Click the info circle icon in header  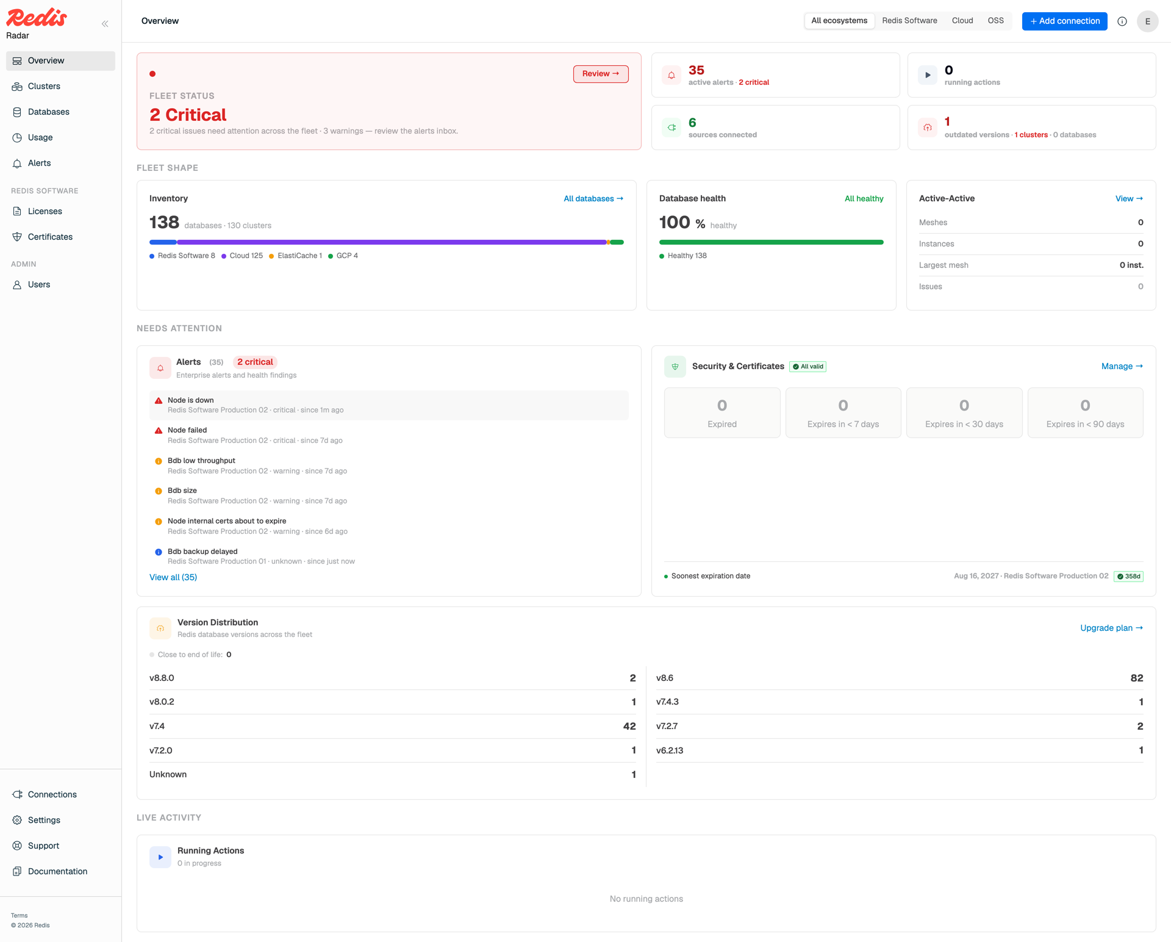click(x=1122, y=21)
